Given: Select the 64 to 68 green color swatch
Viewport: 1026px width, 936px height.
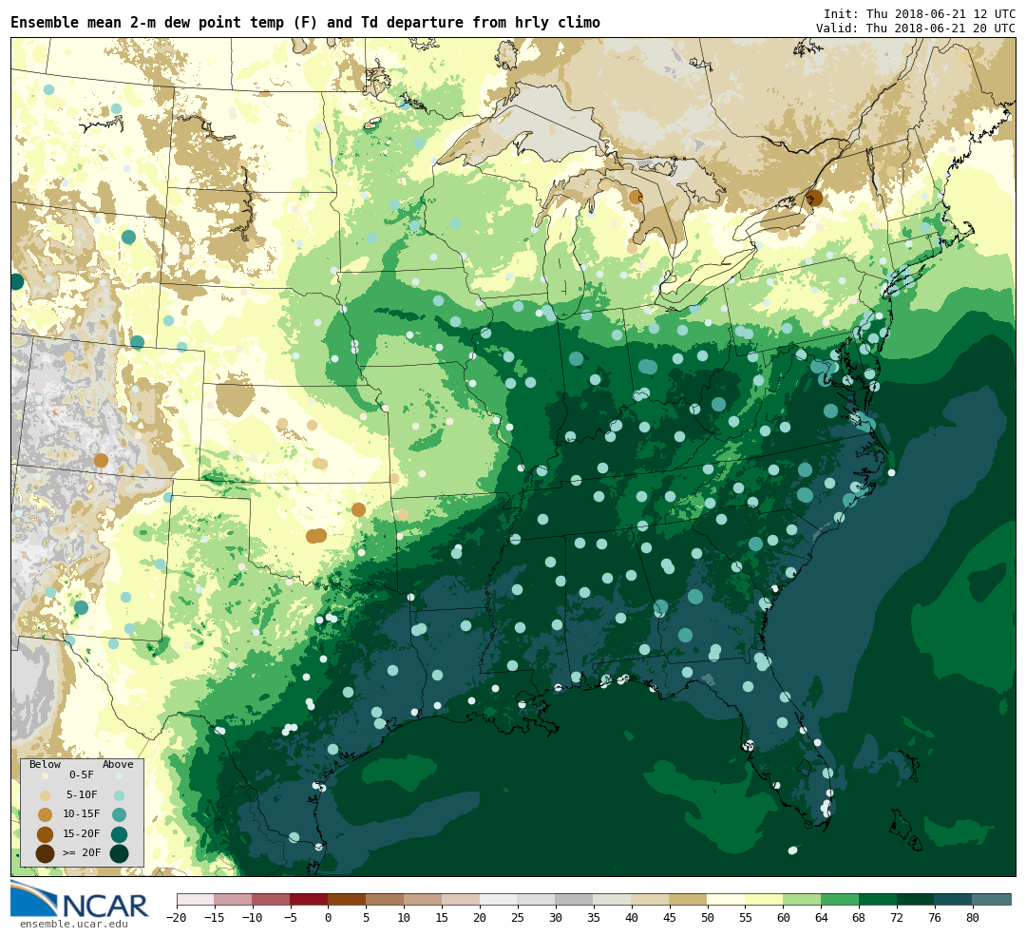Looking at the screenshot, I should click(x=840, y=899).
